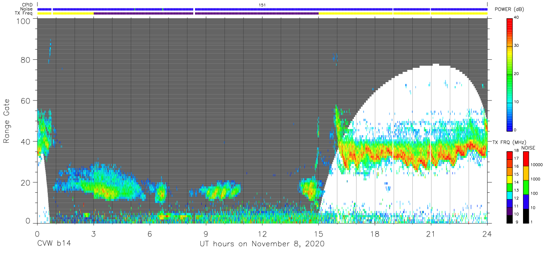Screen dimensions: 548x253
Task: Click the black 9-10 MHz TX FRQ swatch
Action: click(x=510, y=218)
